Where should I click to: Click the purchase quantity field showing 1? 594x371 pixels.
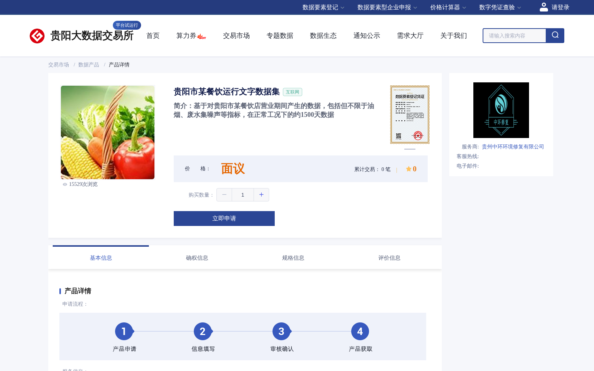tap(243, 195)
